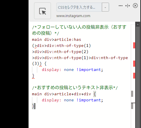Activate the element picker cursor button
Screen dimensions: 141x128
click(x=42, y=11)
